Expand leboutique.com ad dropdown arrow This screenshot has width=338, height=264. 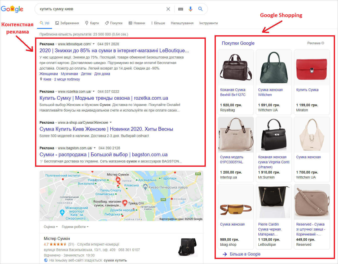tap(94, 44)
